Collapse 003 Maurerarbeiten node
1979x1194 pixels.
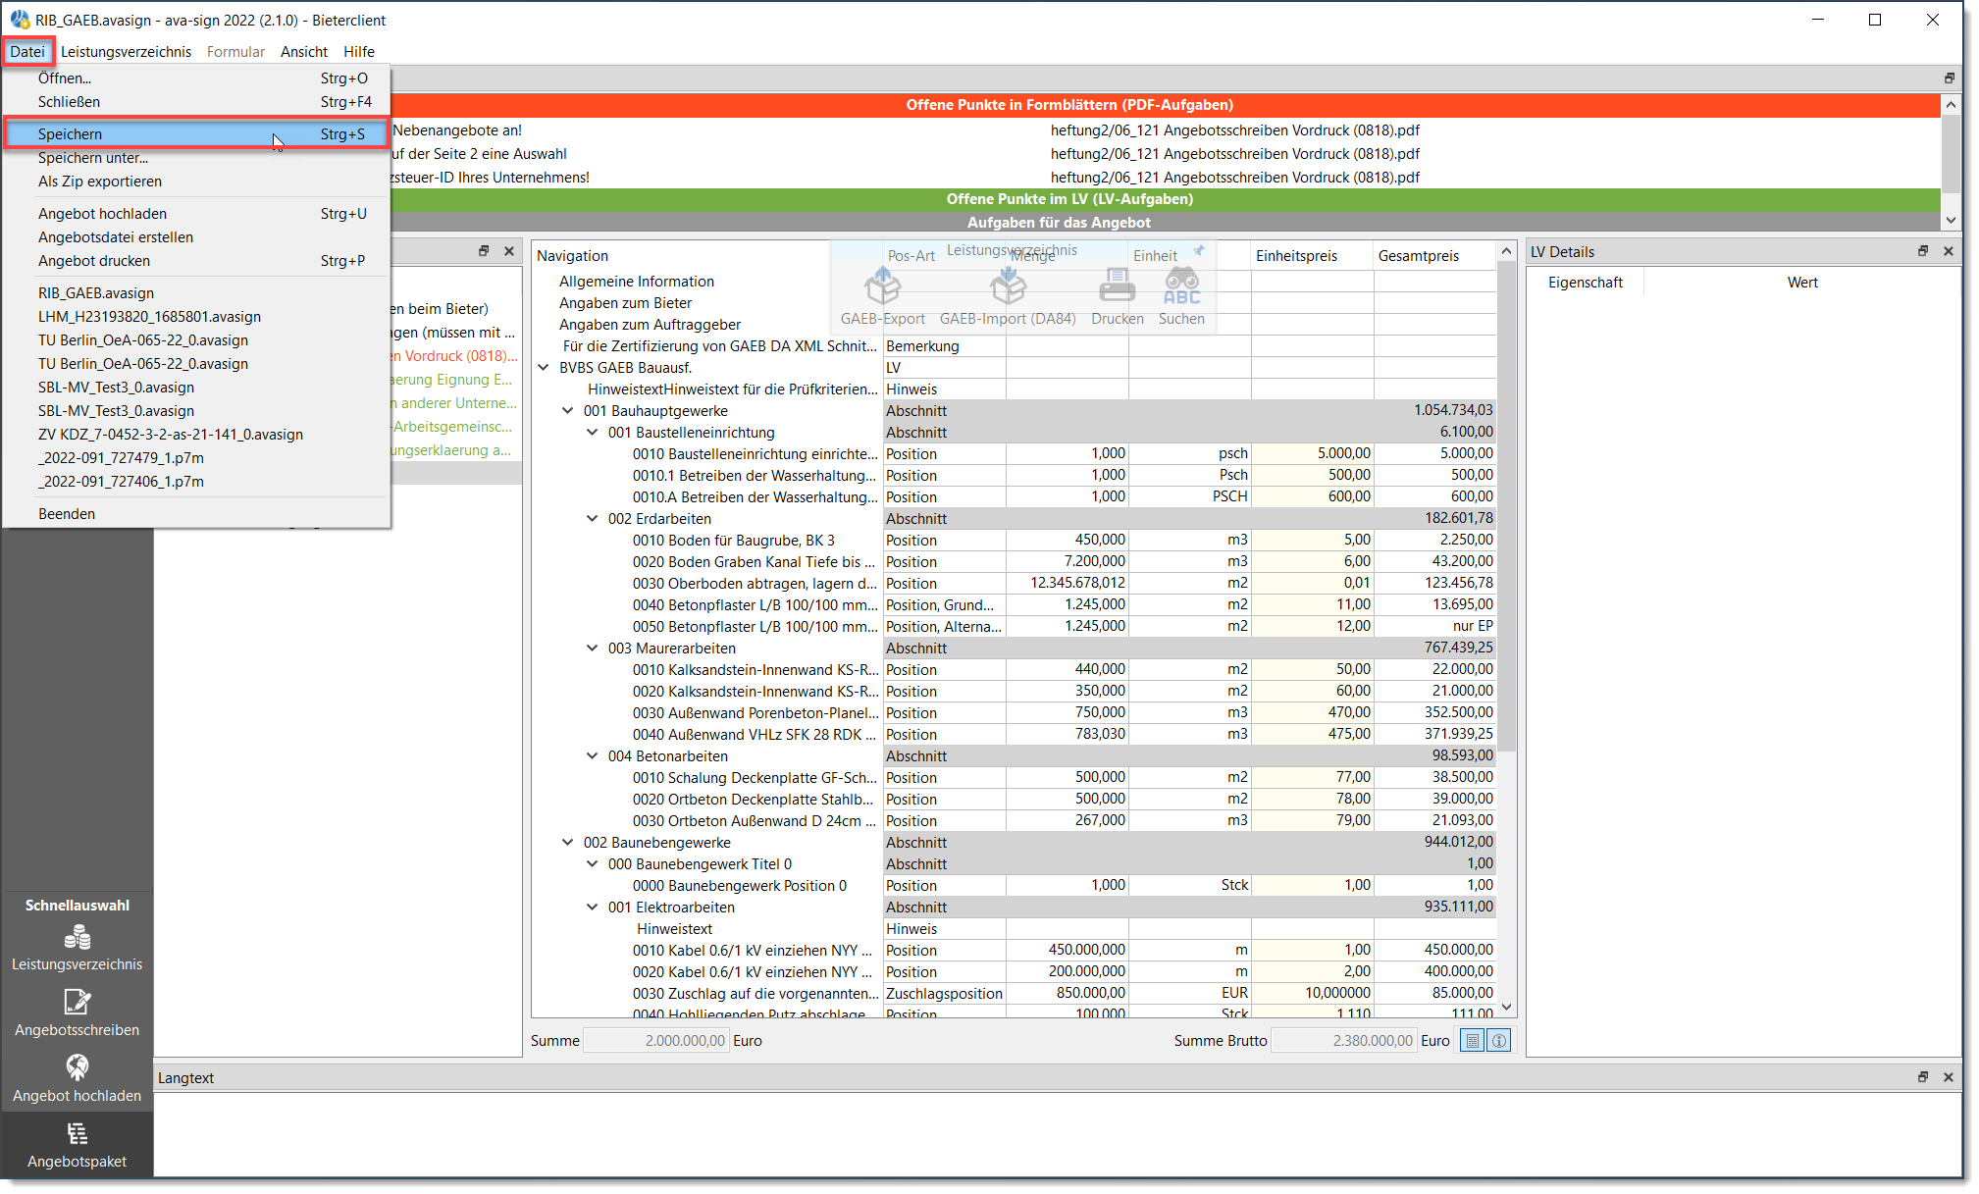pyautogui.click(x=593, y=649)
